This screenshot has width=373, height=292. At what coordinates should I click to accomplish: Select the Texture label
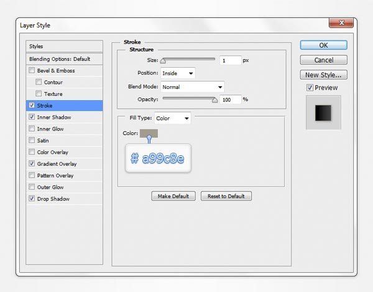tap(53, 94)
